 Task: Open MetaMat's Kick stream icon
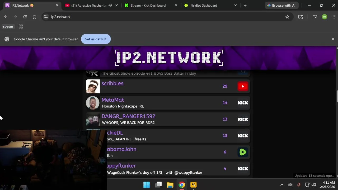tap(243, 103)
